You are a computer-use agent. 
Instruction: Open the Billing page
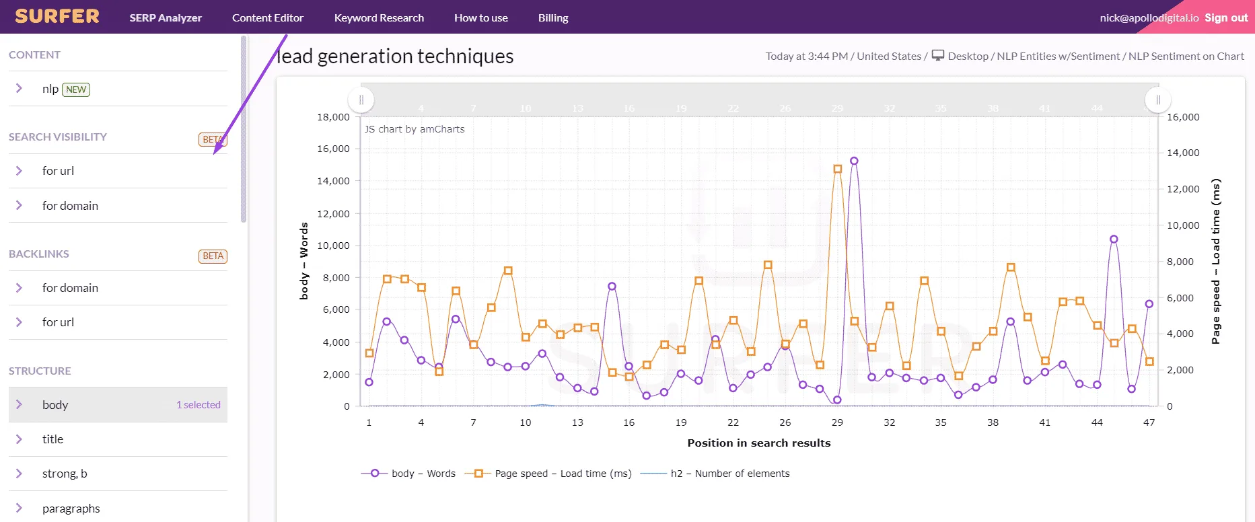coord(553,17)
